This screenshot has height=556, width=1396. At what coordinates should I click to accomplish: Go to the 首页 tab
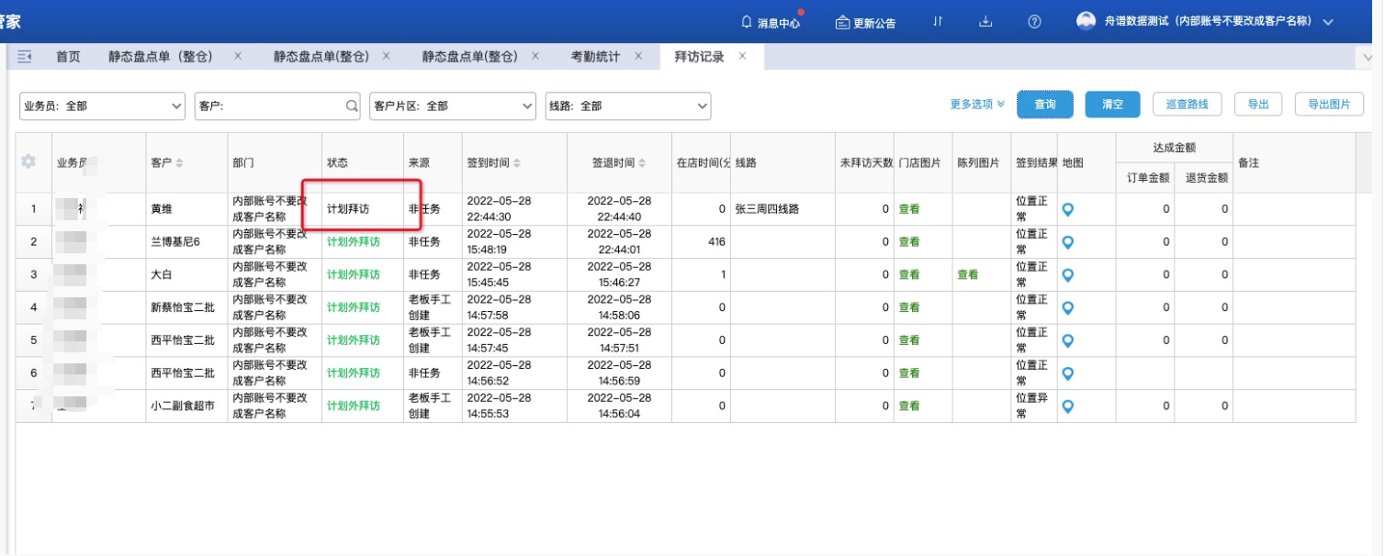68,57
